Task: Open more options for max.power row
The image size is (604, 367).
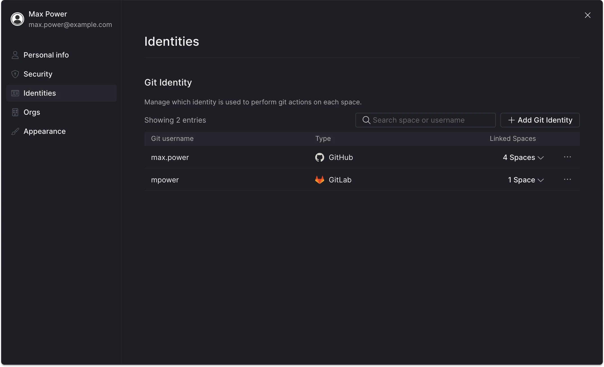Action: coord(567,157)
